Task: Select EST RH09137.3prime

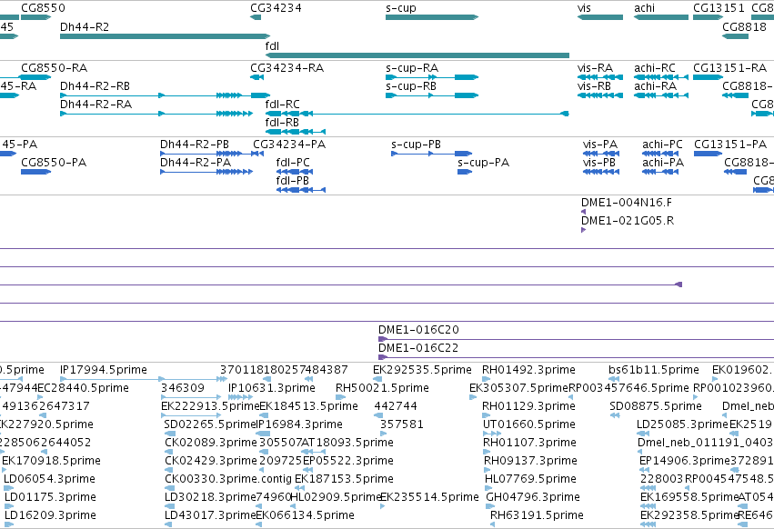Action: [530, 461]
